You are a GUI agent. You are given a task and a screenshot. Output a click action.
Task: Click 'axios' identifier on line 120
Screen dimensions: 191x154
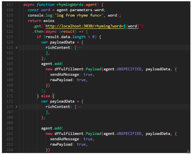(49, 21)
